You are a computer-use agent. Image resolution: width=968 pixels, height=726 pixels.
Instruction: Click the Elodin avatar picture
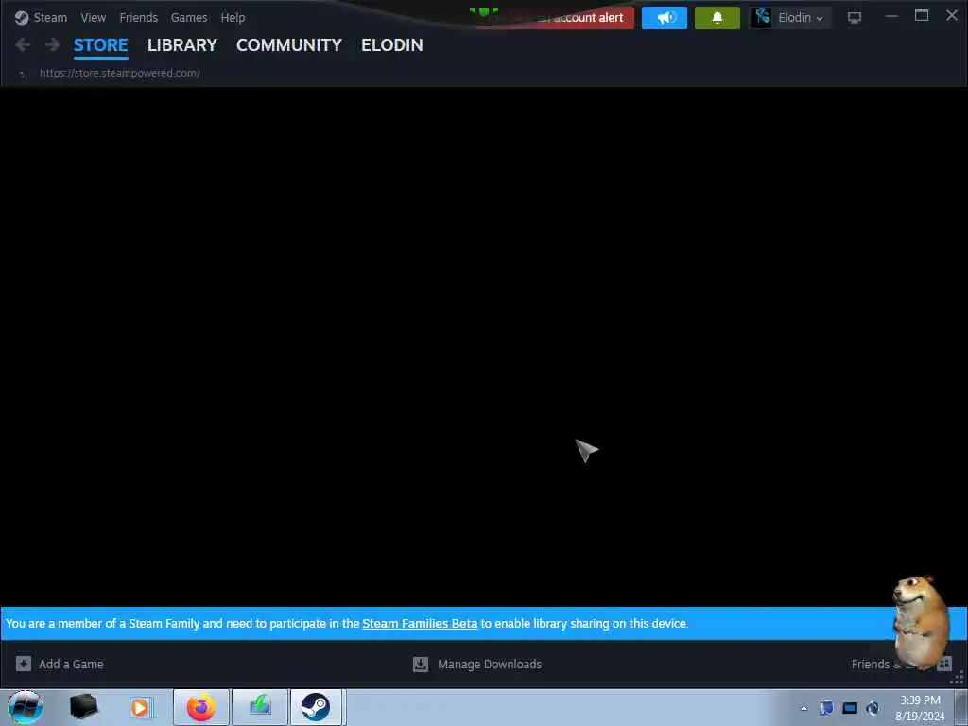click(762, 18)
